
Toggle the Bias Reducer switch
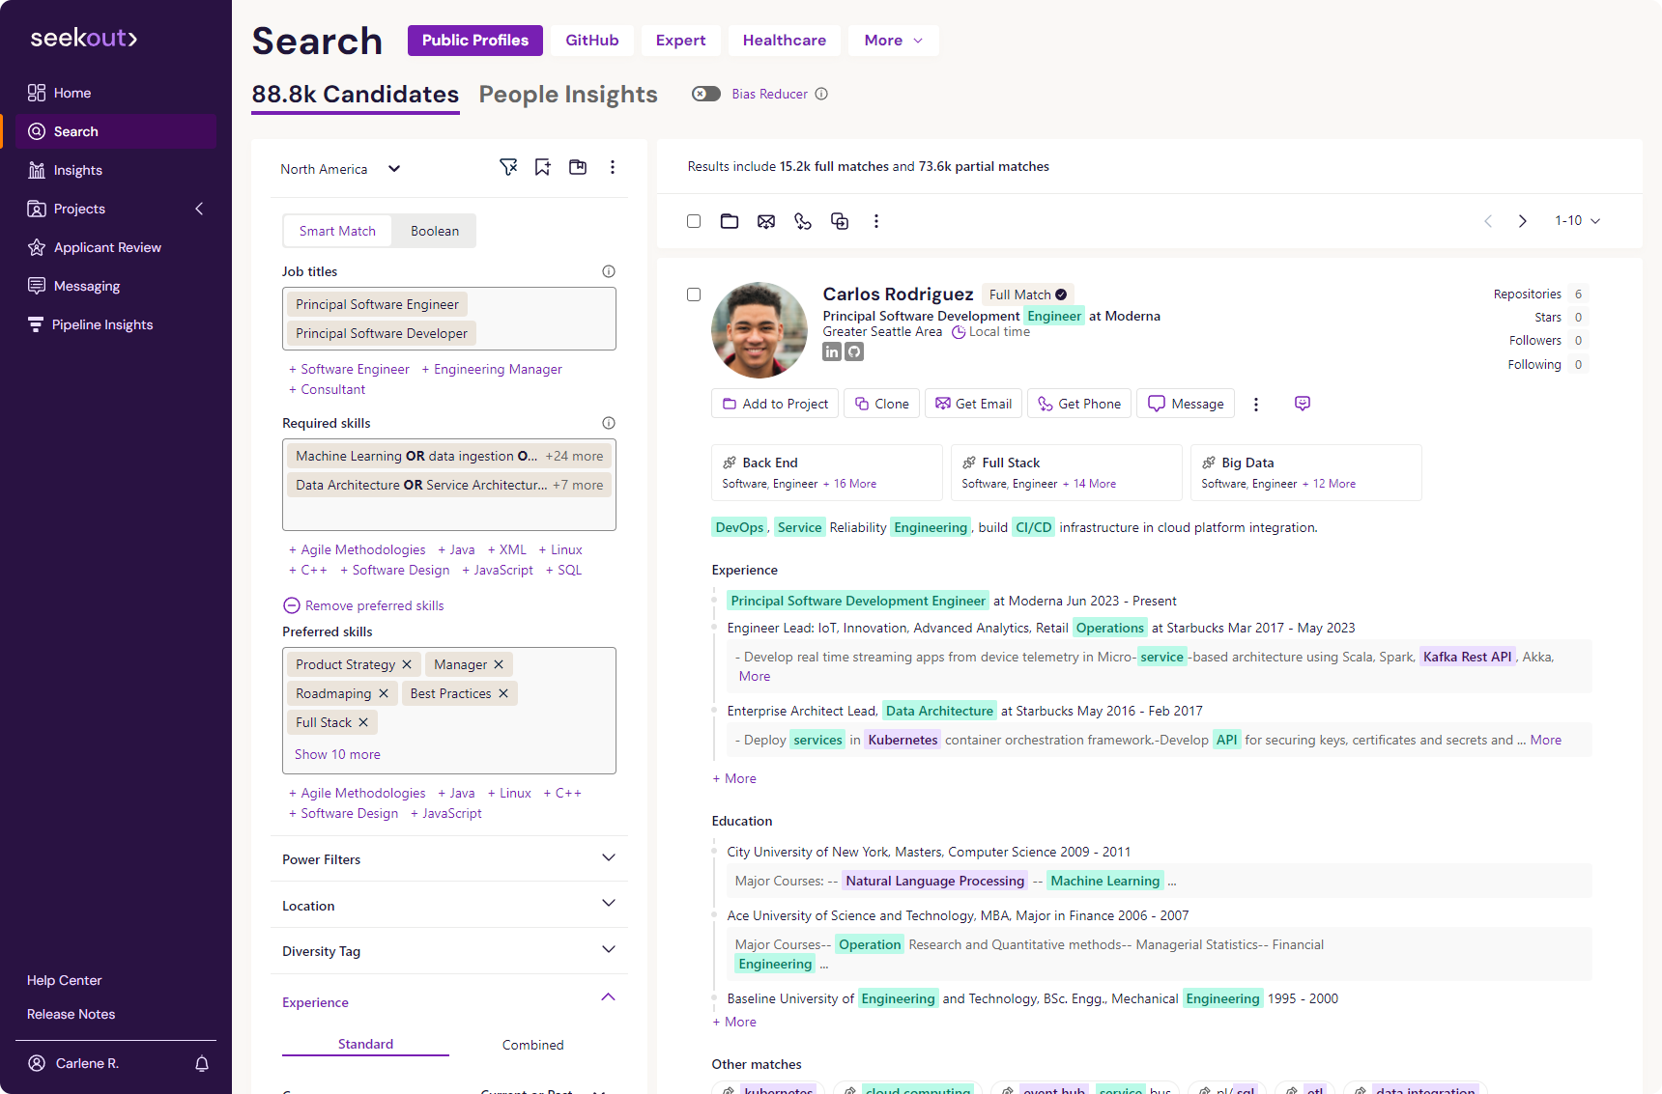click(706, 94)
